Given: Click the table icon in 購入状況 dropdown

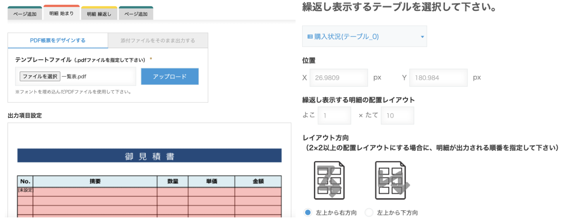Looking at the screenshot, I should (310, 37).
